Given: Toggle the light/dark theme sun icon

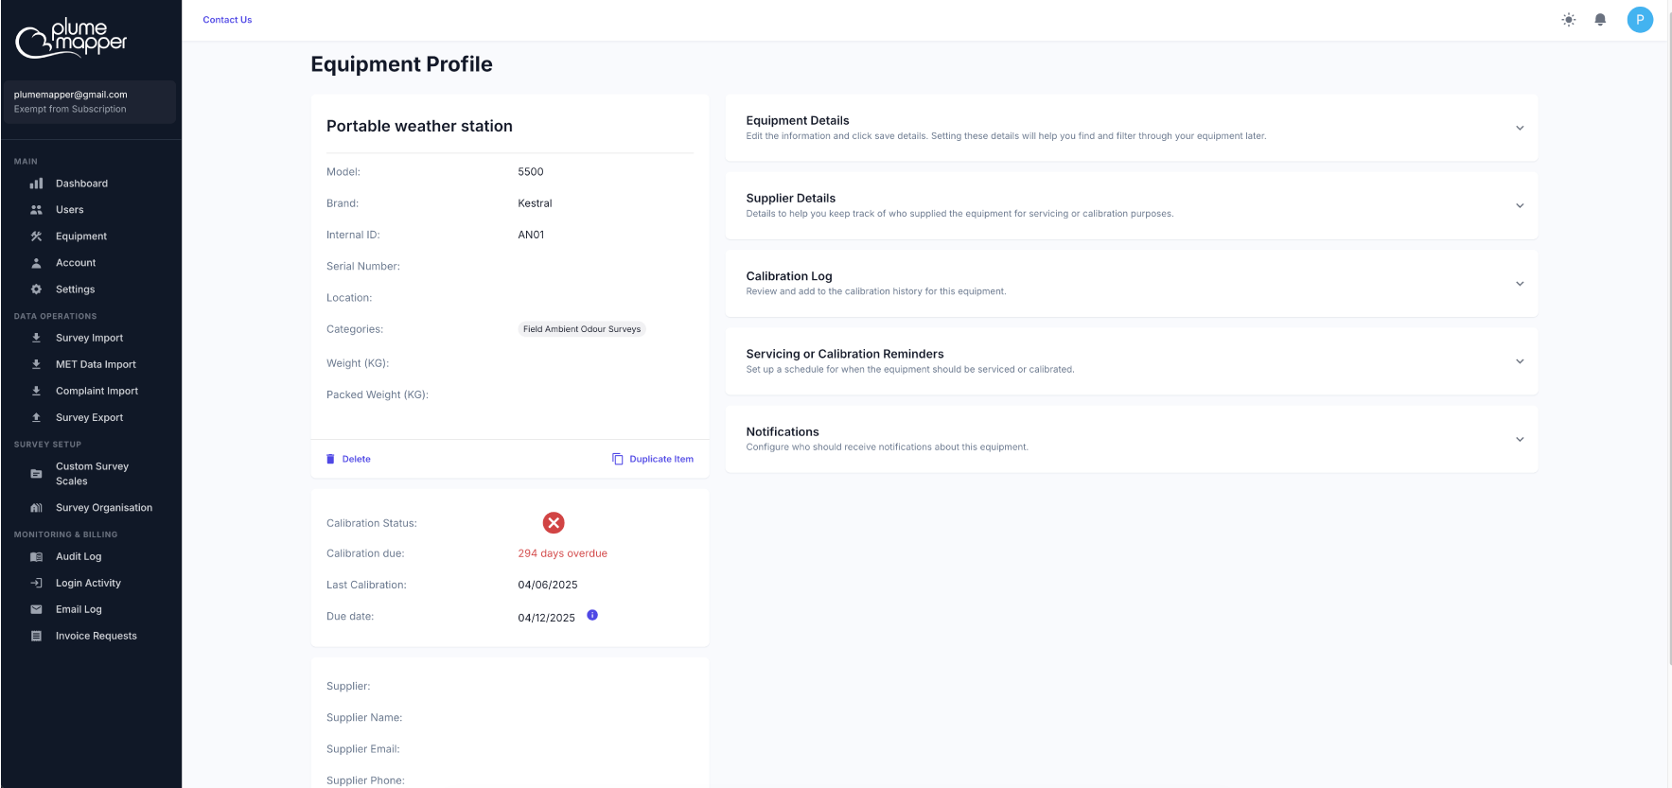Looking at the screenshot, I should point(1569,20).
